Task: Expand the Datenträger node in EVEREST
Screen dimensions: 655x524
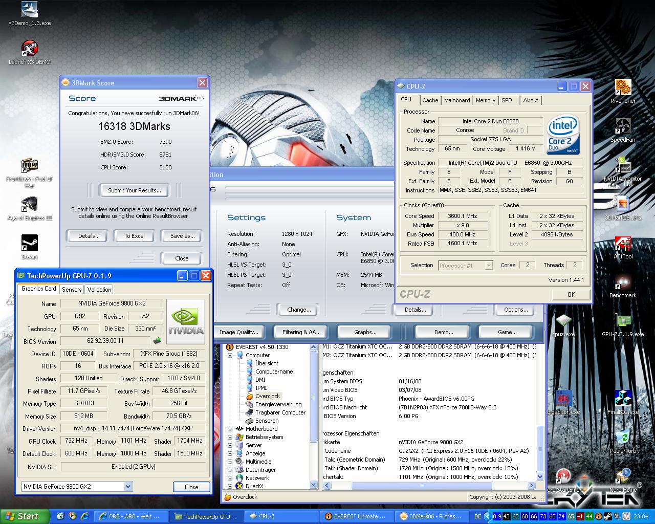Action: (230, 470)
